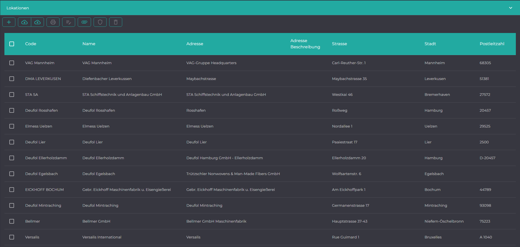This screenshot has width=520, height=247.
Task: Click city 'Bremerhaven'
Action: pyautogui.click(x=437, y=95)
